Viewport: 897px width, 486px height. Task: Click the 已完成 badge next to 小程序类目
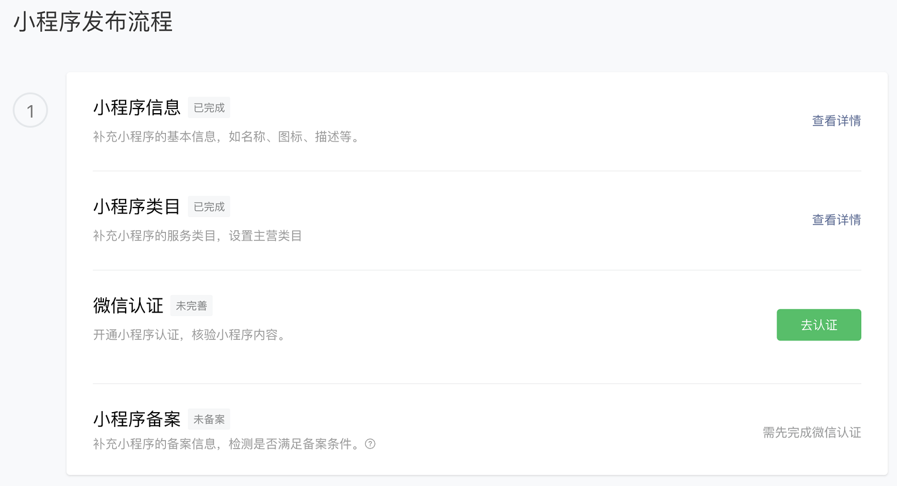(x=209, y=206)
